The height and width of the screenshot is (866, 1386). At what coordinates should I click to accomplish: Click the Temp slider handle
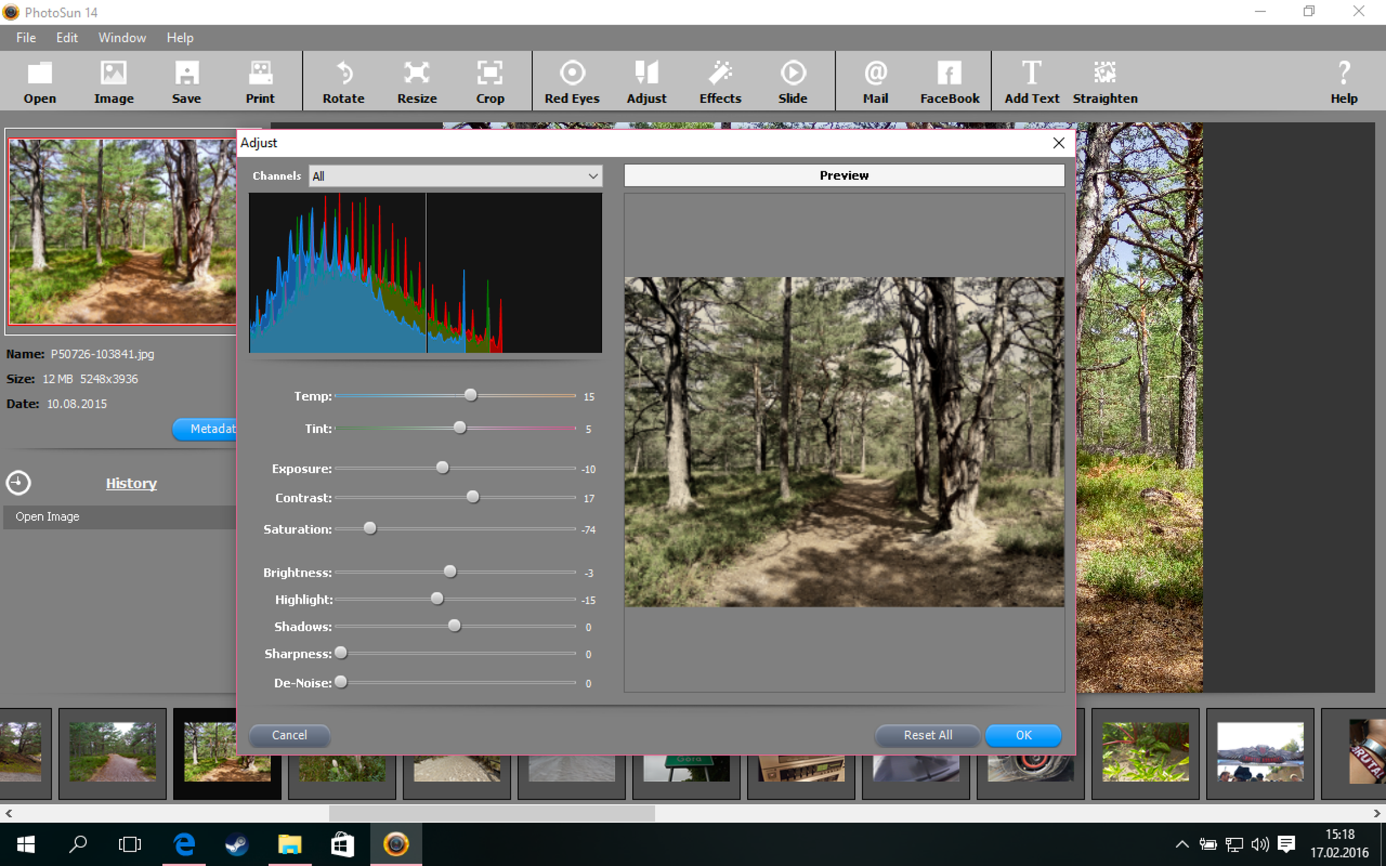click(470, 395)
